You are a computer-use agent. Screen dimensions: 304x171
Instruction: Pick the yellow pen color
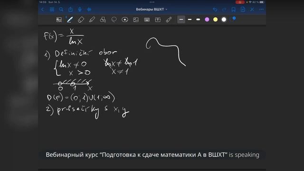coord(215,19)
